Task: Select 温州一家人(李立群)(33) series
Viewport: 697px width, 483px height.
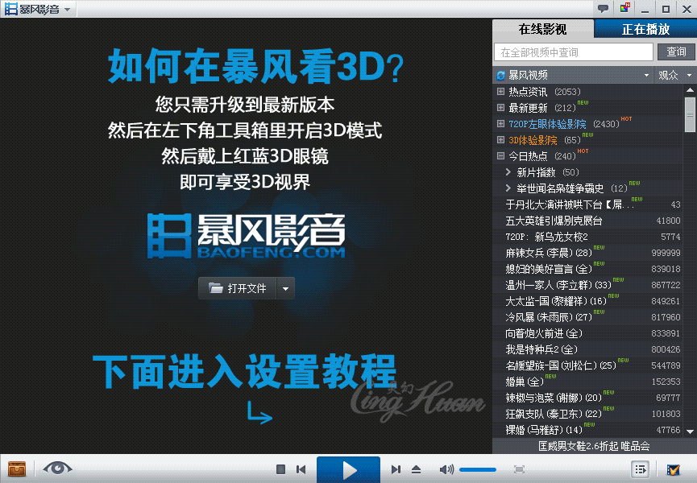Action: (587, 285)
